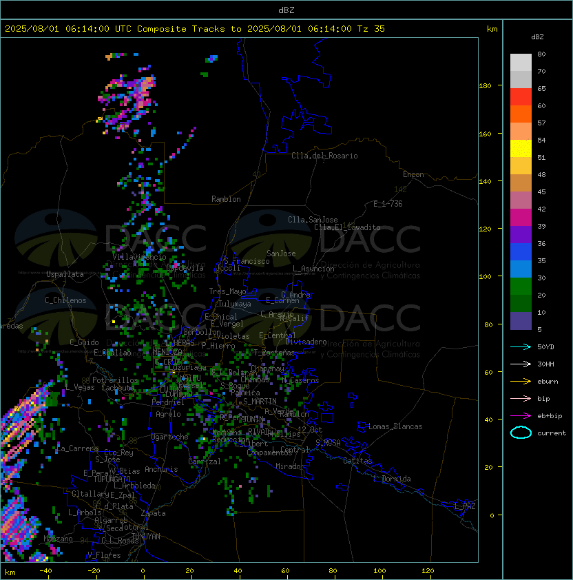Click the 'TUNUYAN' label on map
The height and width of the screenshot is (580, 573).
click(x=146, y=537)
